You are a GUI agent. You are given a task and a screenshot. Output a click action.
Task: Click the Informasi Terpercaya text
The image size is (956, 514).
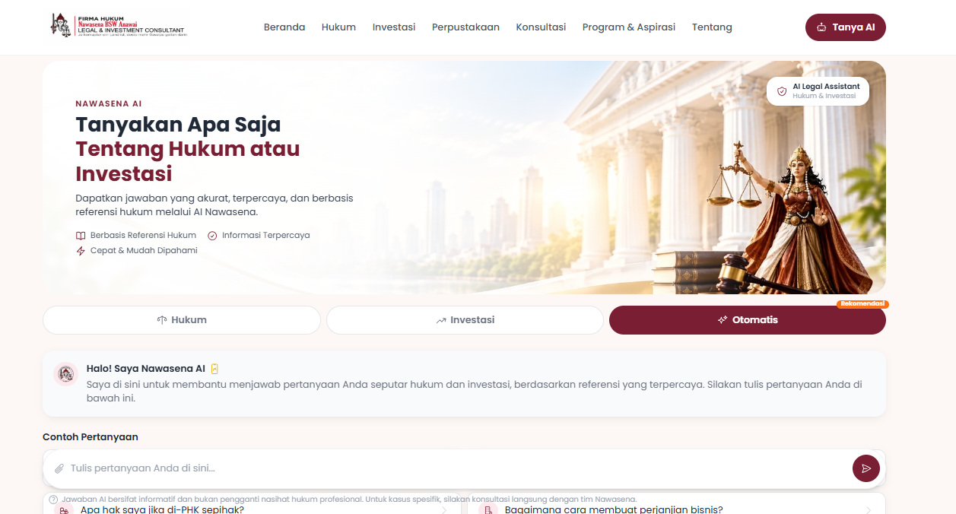[266, 236]
